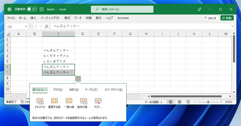Click the horizontal scroll left arrow
Viewport: 241px width, 126px height.
click(x=148, y=96)
